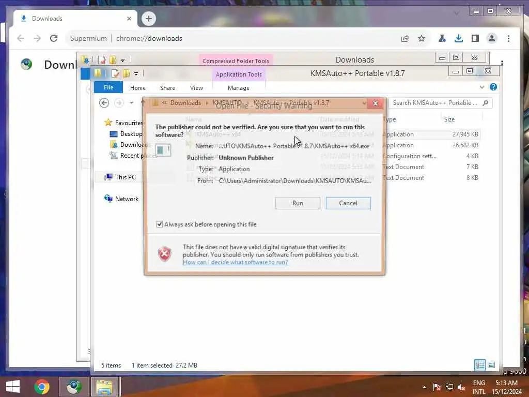Click the search magnifier icon in Explorer
Viewport: 529px width, 397px height.
(x=486, y=103)
